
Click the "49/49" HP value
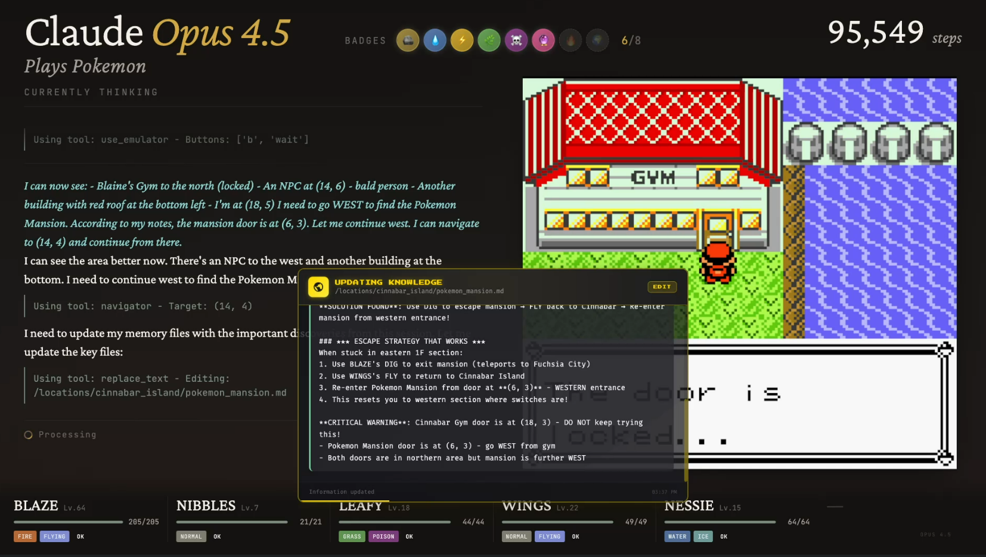click(636, 522)
